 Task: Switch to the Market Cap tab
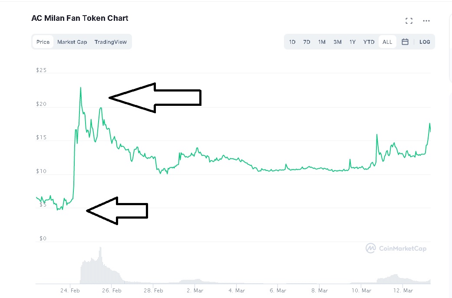click(72, 42)
